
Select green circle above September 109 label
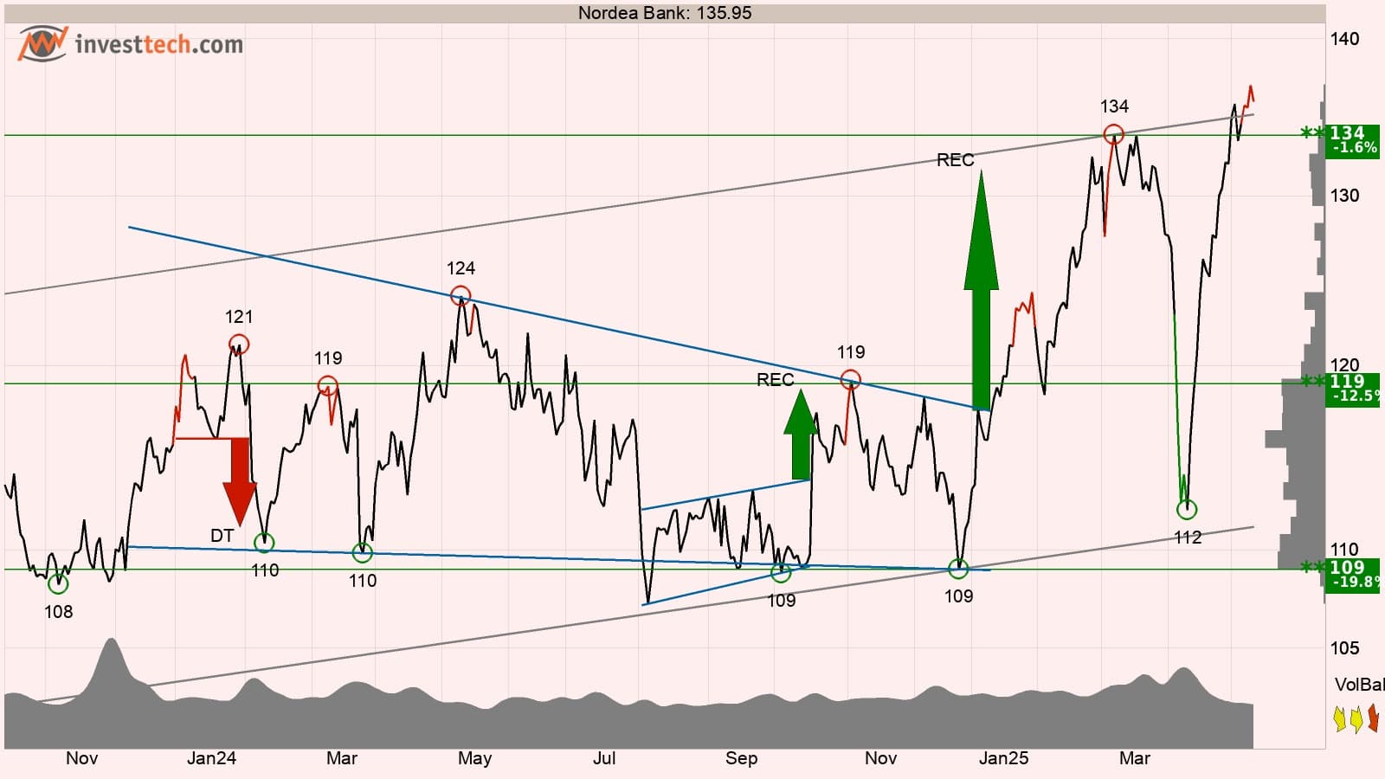pyautogui.click(x=781, y=572)
